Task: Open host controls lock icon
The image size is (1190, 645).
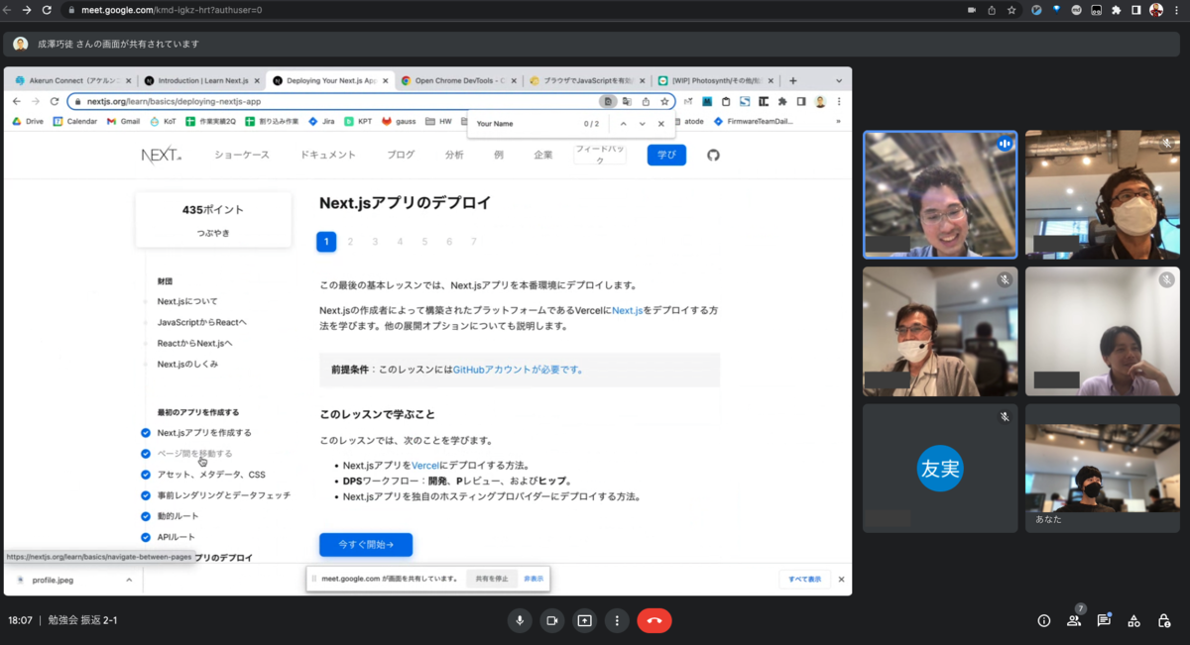Action: 1164,620
